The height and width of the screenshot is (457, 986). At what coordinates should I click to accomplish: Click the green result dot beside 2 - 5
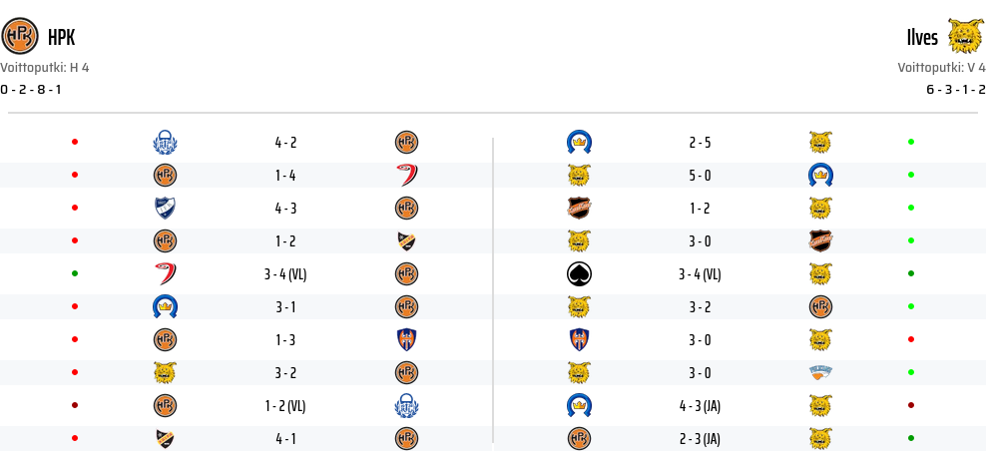coord(911,143)
